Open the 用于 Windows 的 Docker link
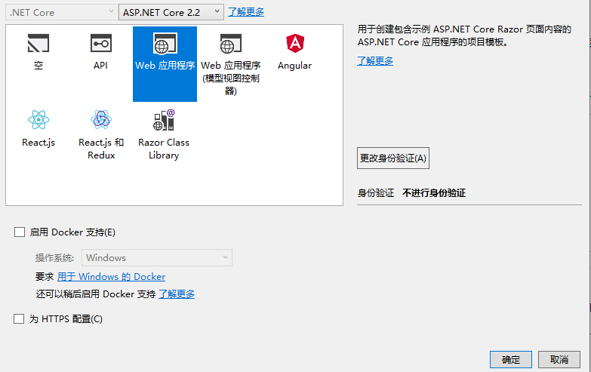The image size is (591, 372). click(x=111, y=277)
